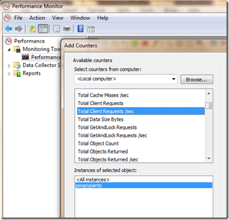
Task: Expand the Data Collector Sets node
Action: click(x=9, y=66)
